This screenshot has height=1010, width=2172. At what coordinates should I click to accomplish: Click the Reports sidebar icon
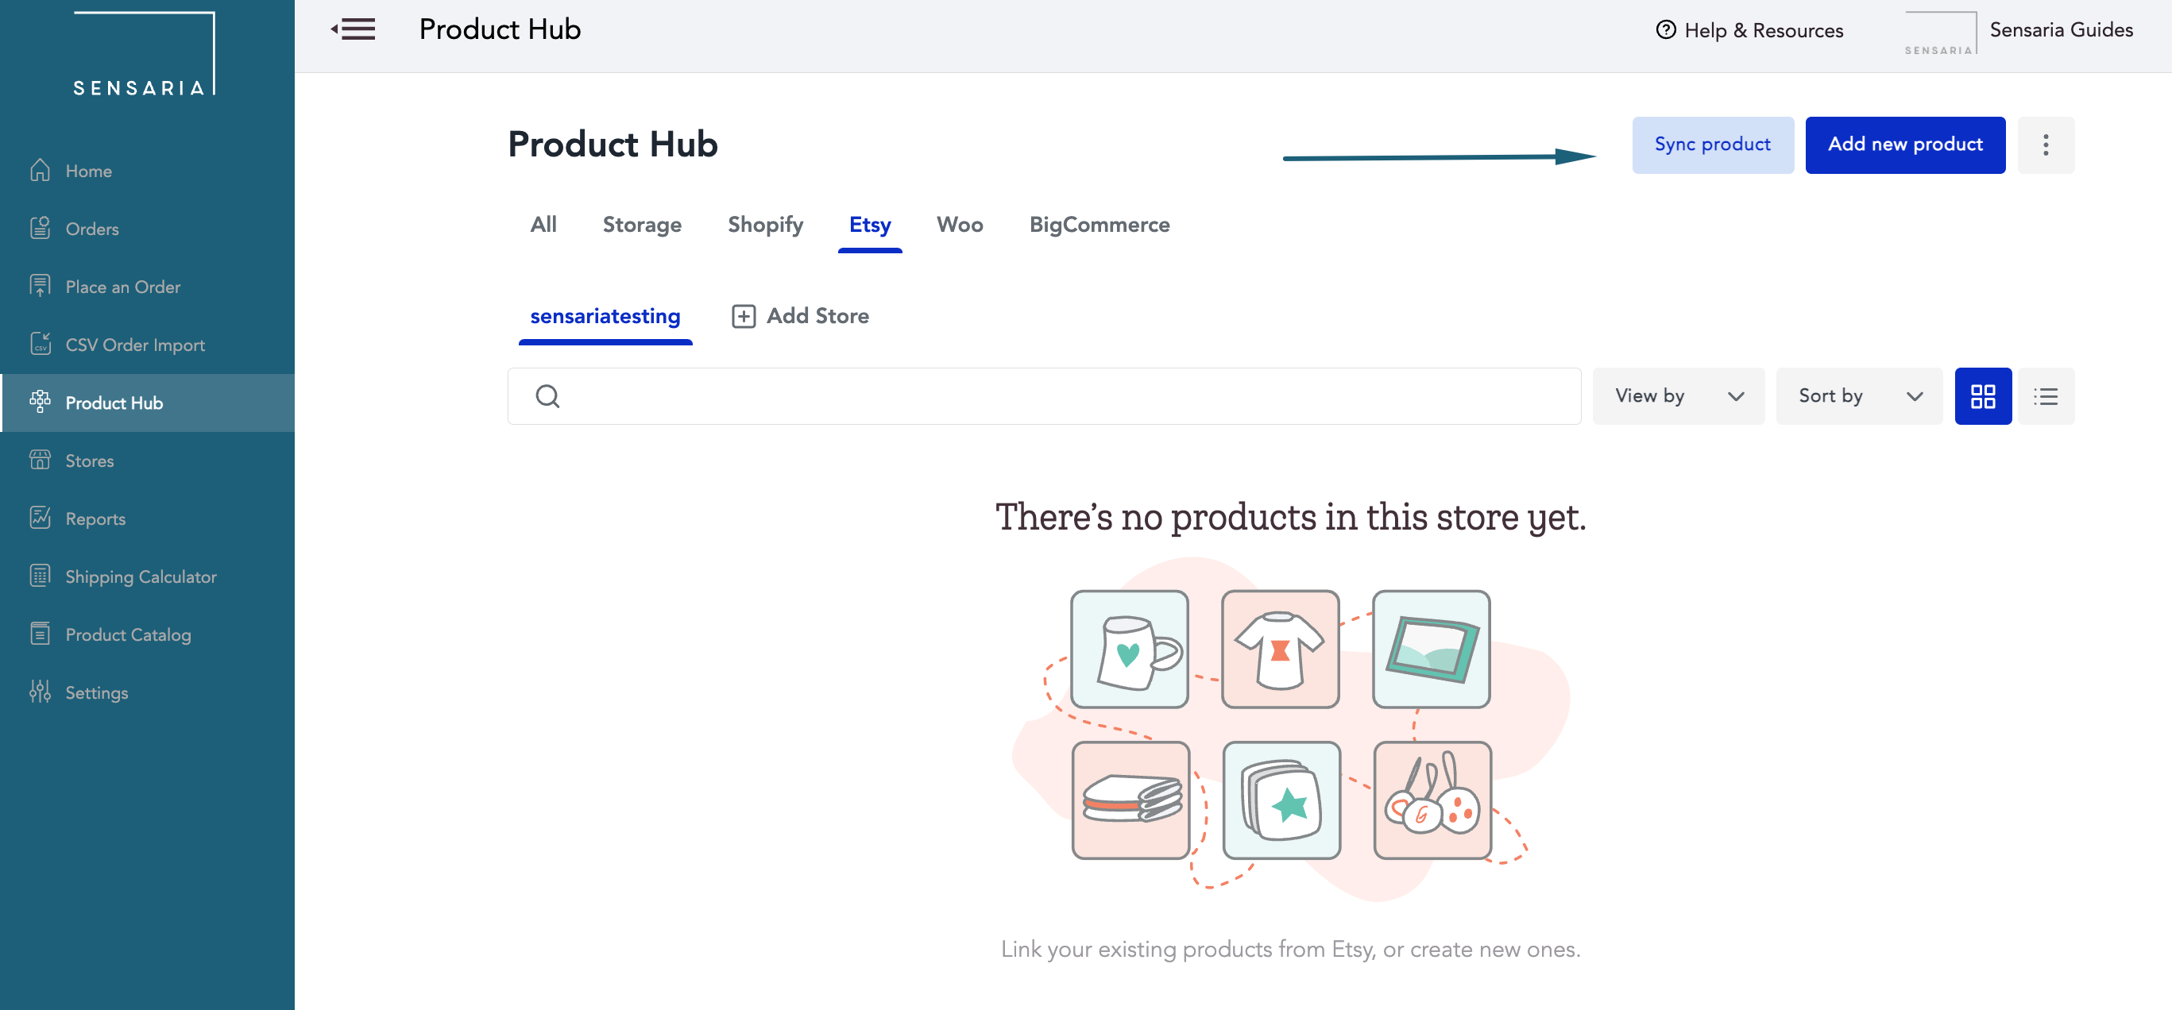click(x=41, y=518)
